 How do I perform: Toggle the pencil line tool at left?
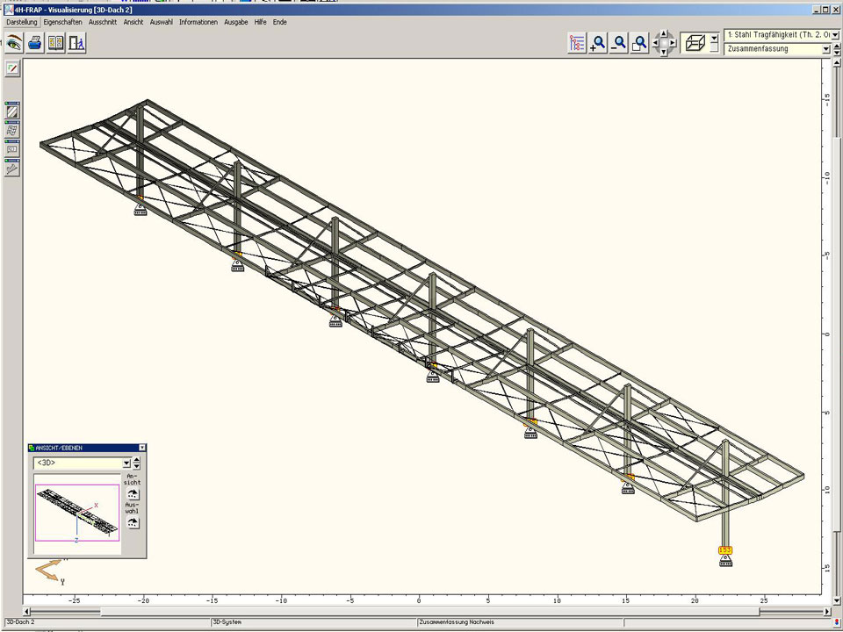(12, 68)
